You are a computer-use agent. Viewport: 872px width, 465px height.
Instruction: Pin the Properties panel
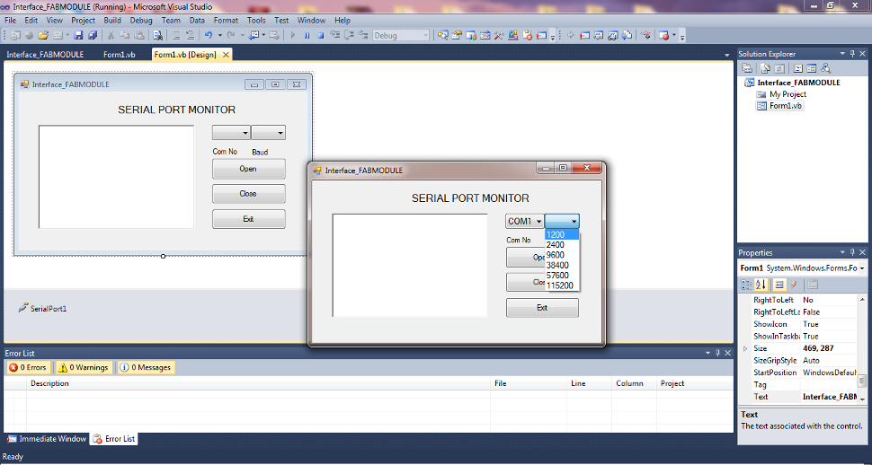pyautogui.click(x=852, y=253)
